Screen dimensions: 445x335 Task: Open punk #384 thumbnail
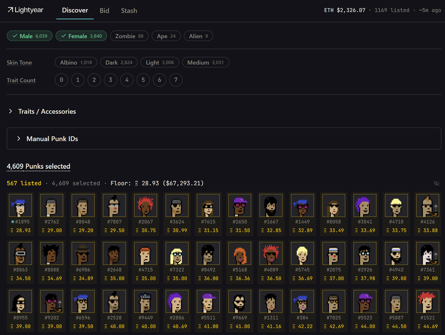(x=302, y=301)
